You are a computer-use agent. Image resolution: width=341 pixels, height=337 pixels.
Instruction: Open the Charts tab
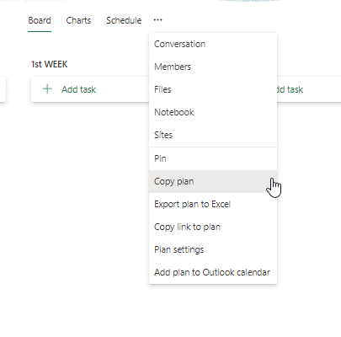78,20
